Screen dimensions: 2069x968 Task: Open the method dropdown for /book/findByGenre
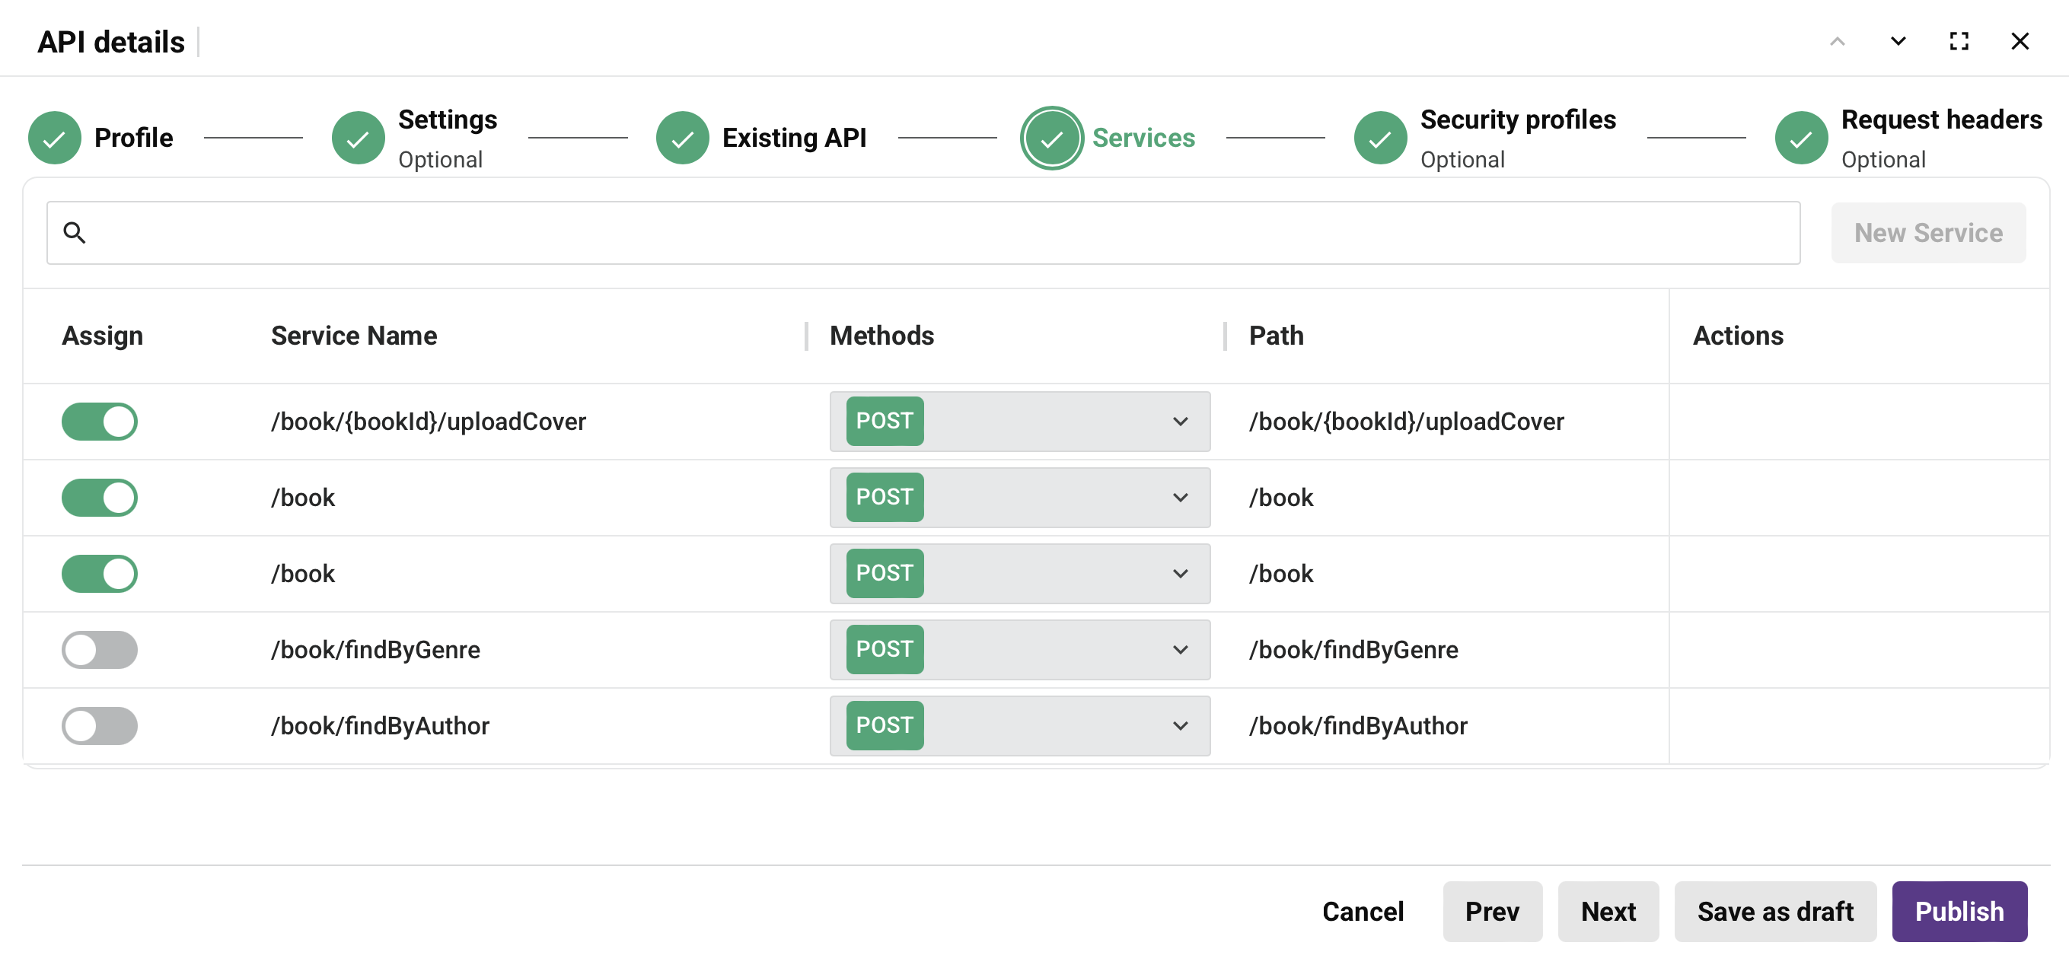[1180, 649]
